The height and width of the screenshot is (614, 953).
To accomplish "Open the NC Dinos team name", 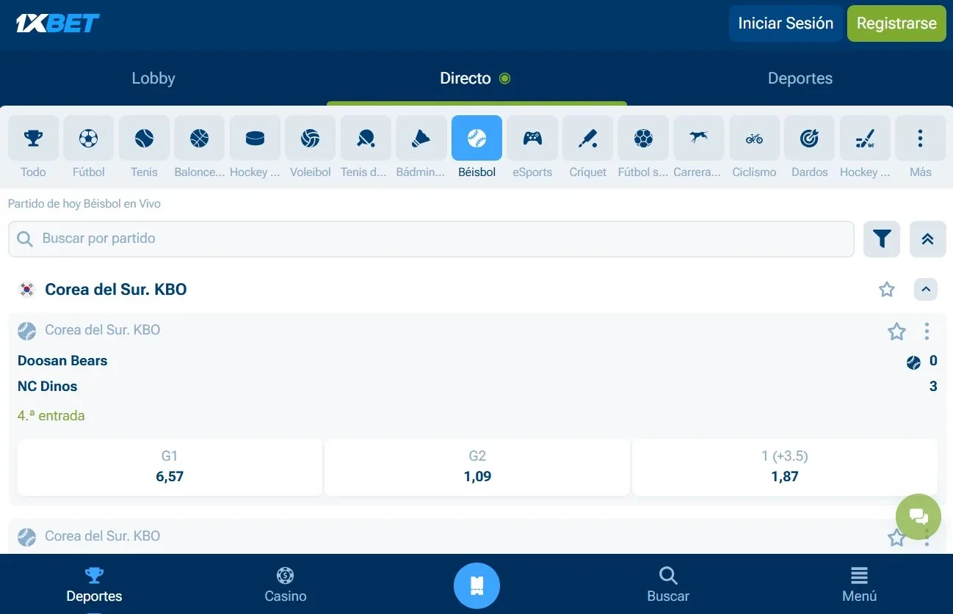I will point(47,387).
